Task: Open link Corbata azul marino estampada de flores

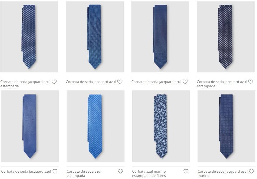Action: (x=149, y=173)
